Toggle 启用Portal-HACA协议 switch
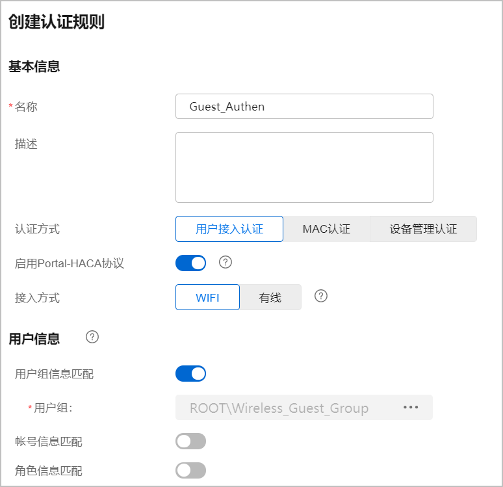The image size is (503, 487). coord(190,263)
